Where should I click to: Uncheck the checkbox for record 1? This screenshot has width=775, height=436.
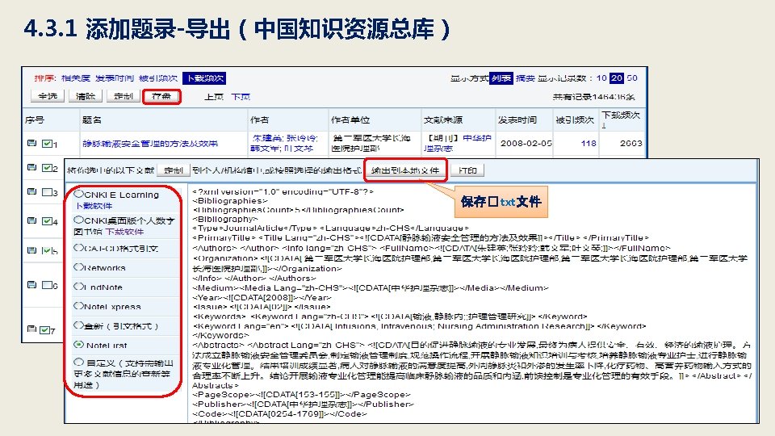coord(47,144)
